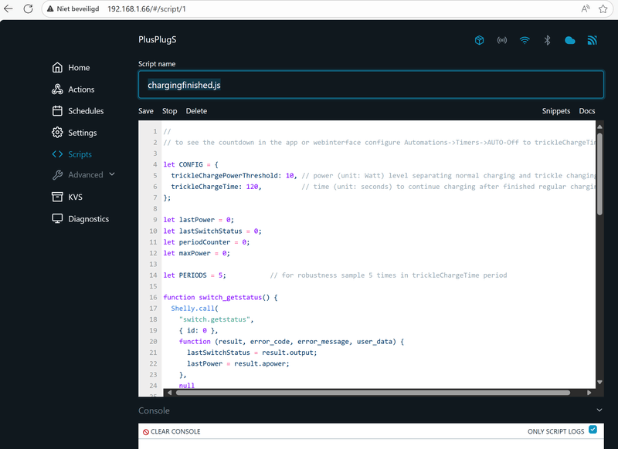Click the Advanced wrench icon
618x449 pixels.
pyautogui.click(x=57, y=174)
